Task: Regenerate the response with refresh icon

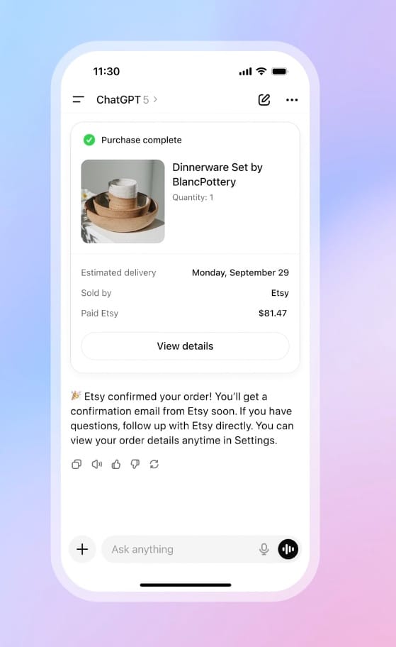Action: pos(154,464)
